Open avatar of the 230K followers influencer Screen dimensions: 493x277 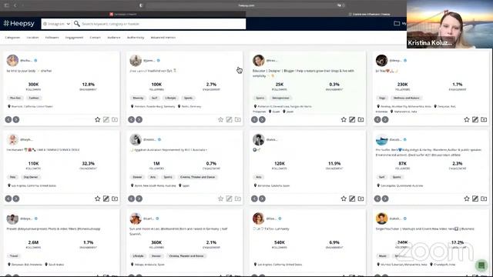(x=382, y=60)
